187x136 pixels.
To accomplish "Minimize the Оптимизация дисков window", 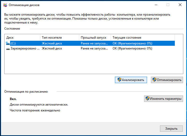I will point(156,5).
